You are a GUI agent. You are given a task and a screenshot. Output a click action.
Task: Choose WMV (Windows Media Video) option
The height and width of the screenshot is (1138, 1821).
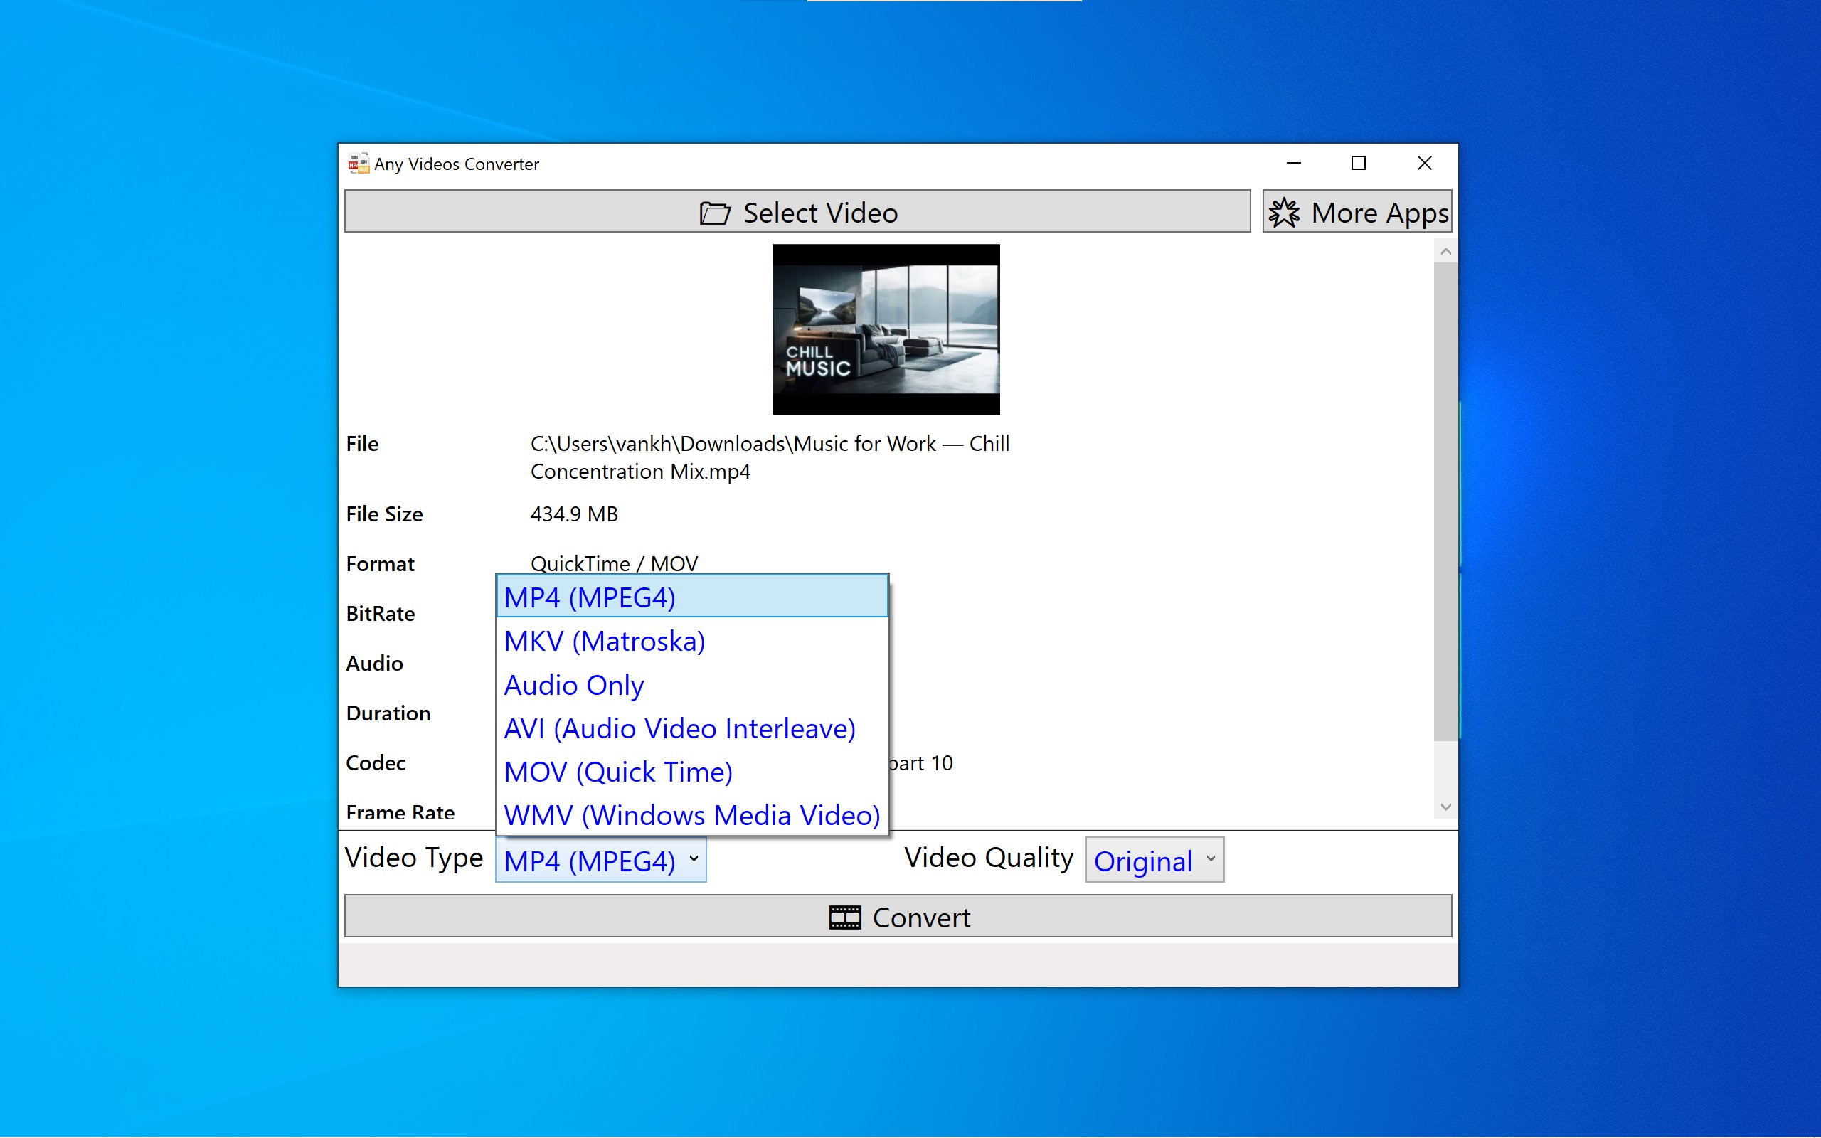[x=691, y=815]
